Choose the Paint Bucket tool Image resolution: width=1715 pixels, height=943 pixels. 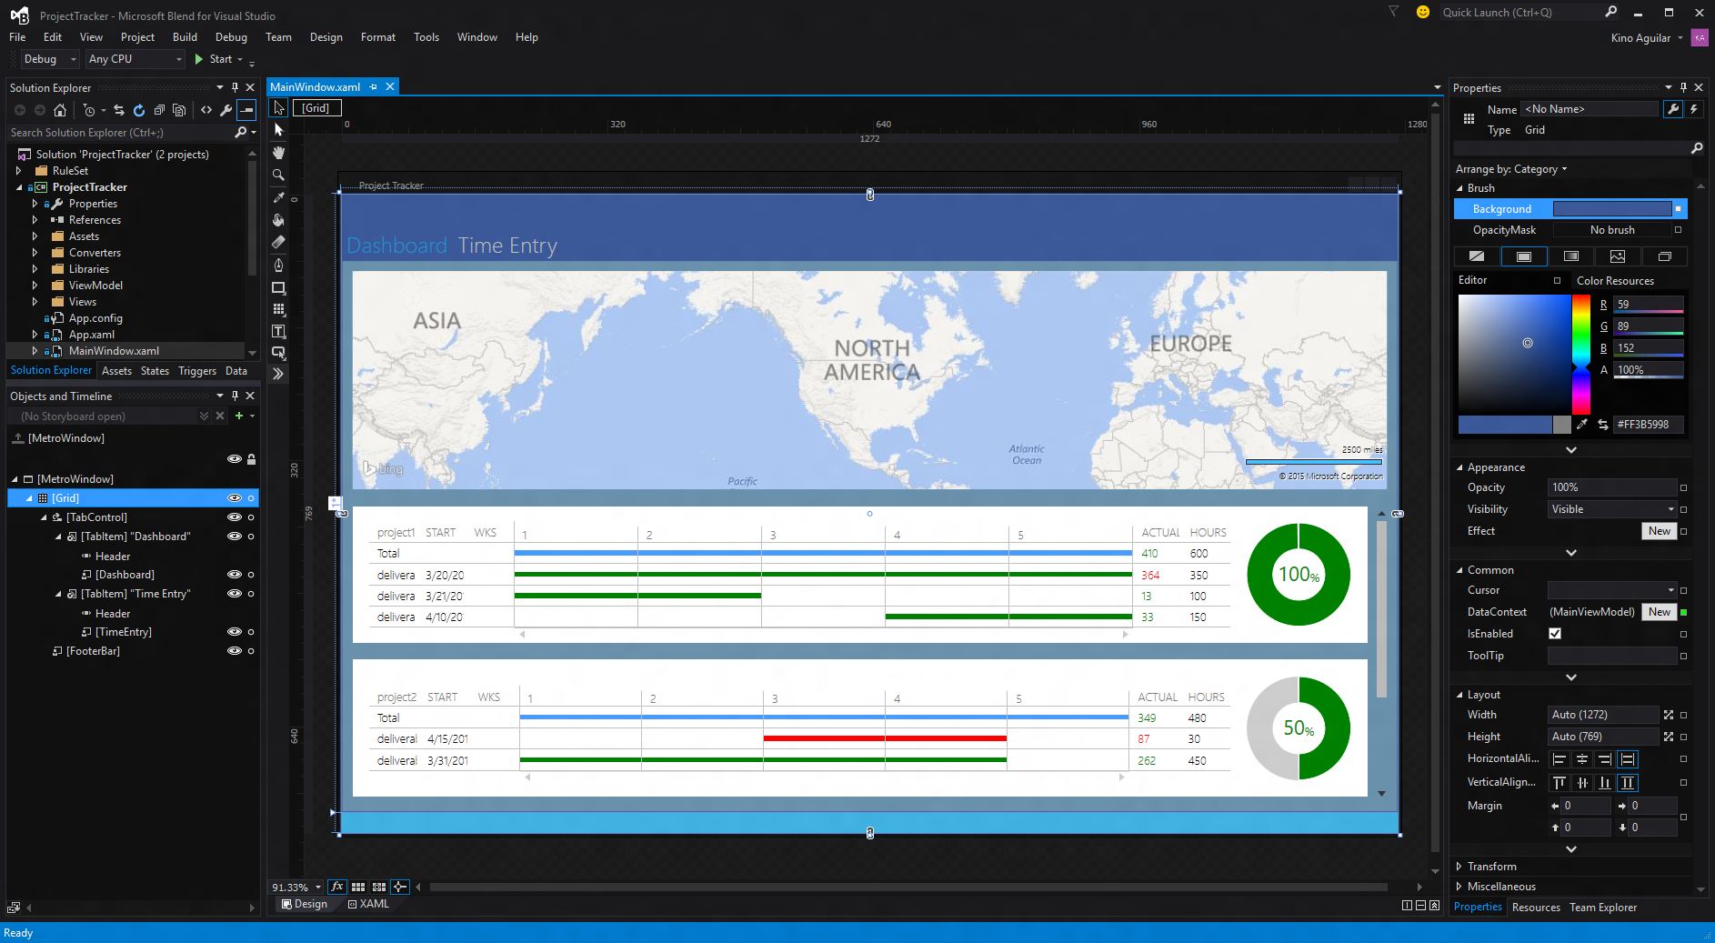pos(278,220)
